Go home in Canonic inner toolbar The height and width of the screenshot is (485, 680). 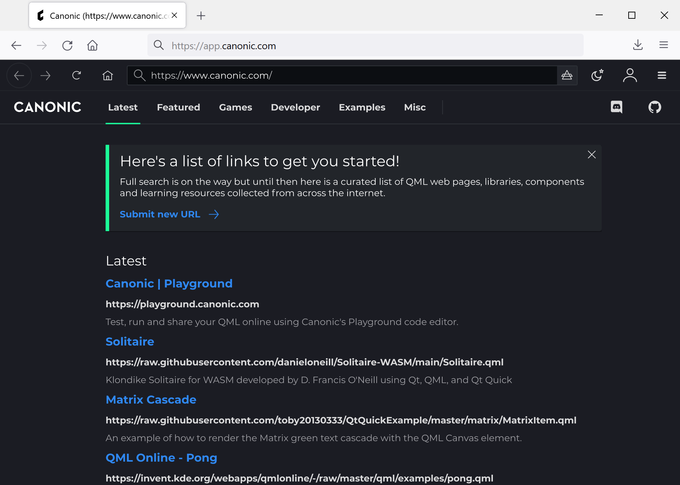coord(108,75)
